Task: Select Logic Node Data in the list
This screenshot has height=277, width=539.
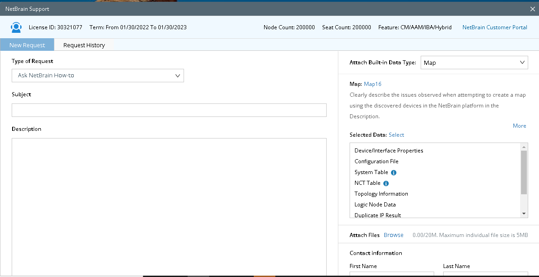Action: tap(375, 205)
